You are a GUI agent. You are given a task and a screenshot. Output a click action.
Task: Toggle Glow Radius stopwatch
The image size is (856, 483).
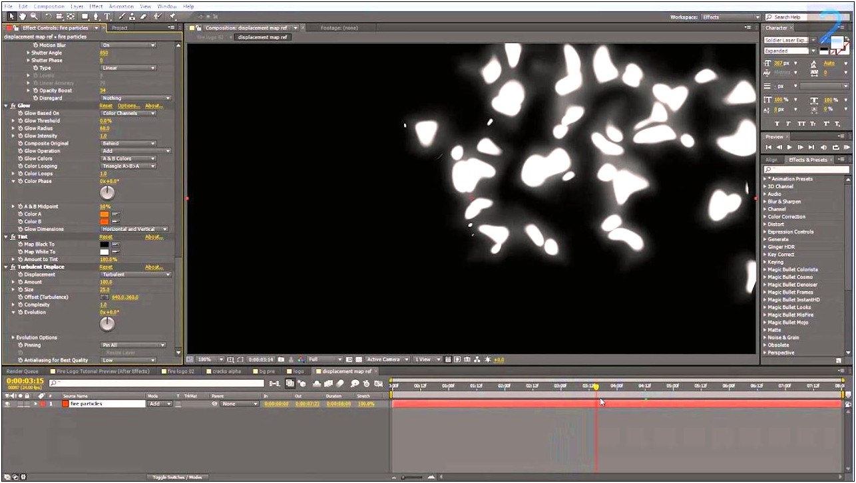[21, 128]
